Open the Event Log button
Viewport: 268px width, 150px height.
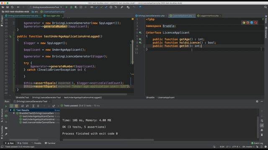tap(257, 143)
